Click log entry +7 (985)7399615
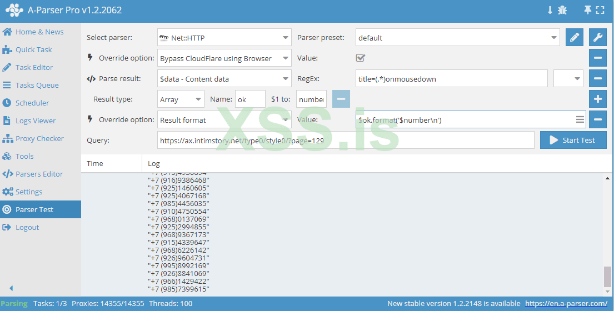614x311 pixels. 178,289
